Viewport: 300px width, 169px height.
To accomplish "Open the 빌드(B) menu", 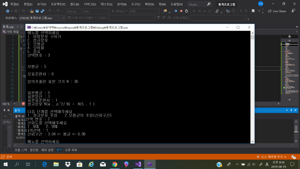I will [75, 4].
